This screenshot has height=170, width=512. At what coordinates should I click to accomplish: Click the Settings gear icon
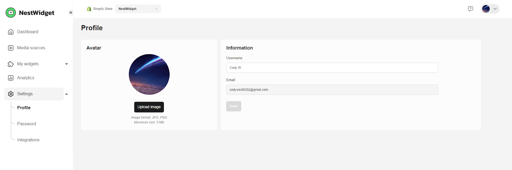pyautogui.click(x=11, y=94)
